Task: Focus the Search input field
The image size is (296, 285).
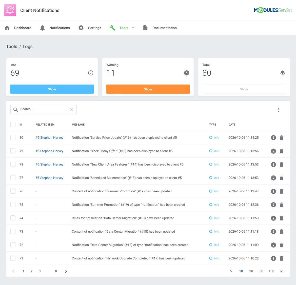Action: pos(43,110)
